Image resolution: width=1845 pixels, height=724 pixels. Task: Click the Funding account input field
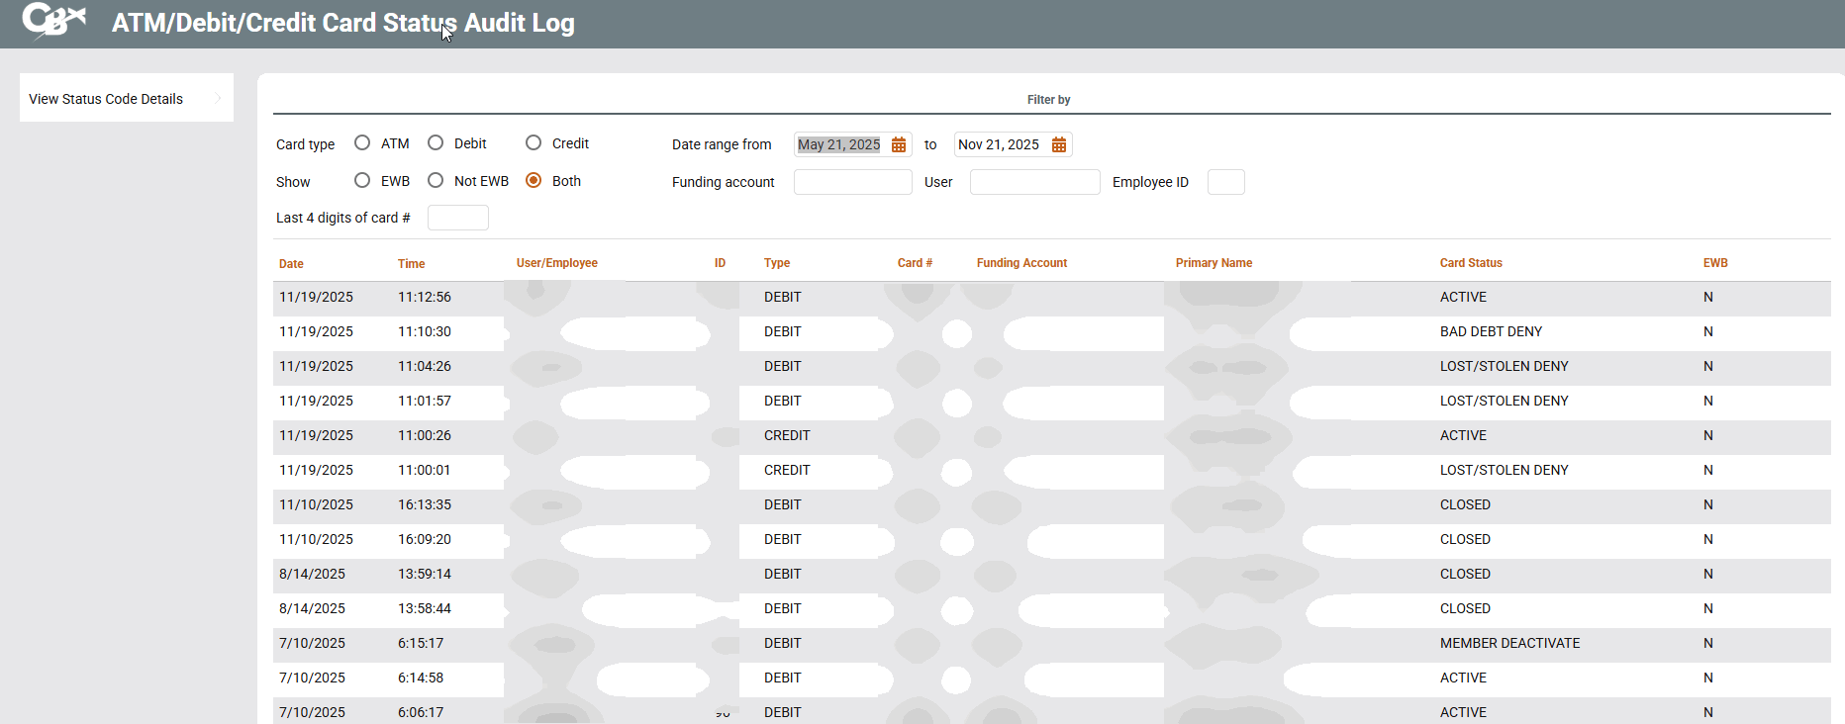[x=852, y=182]
